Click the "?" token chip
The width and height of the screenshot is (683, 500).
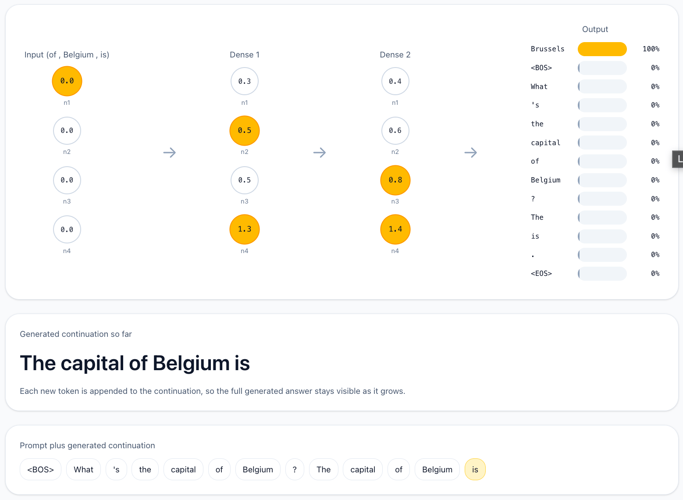pyautogui.click(x=295, y=470)
